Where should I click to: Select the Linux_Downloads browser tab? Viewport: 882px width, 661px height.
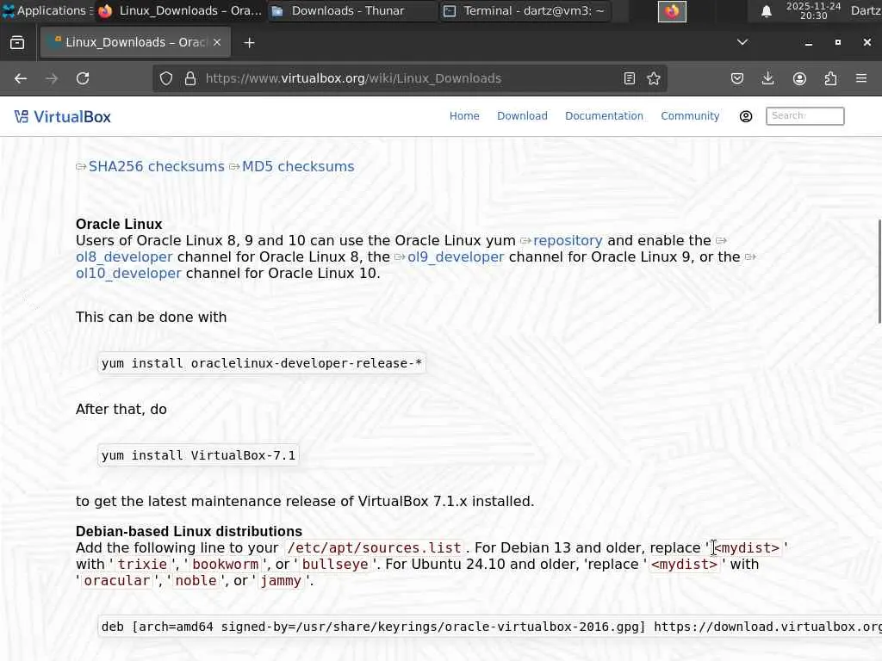(135, 42)
